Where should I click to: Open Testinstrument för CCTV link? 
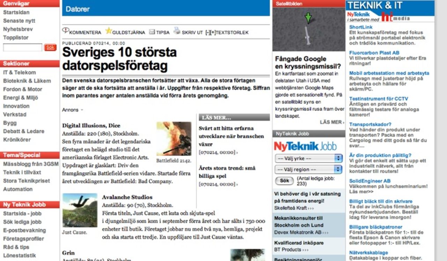pos(379,99)
